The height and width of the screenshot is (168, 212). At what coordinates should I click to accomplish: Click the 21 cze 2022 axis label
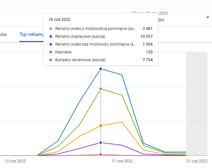tap(196, 161)
